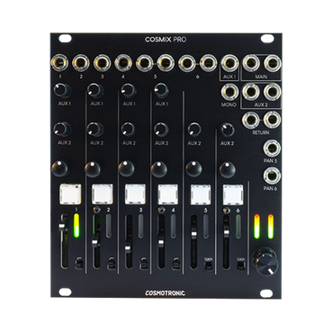Image resolution: width=333 pixels, height=333 pixels.
Task: Click the right jack of stereo input 6
Action: pos(208,63)
